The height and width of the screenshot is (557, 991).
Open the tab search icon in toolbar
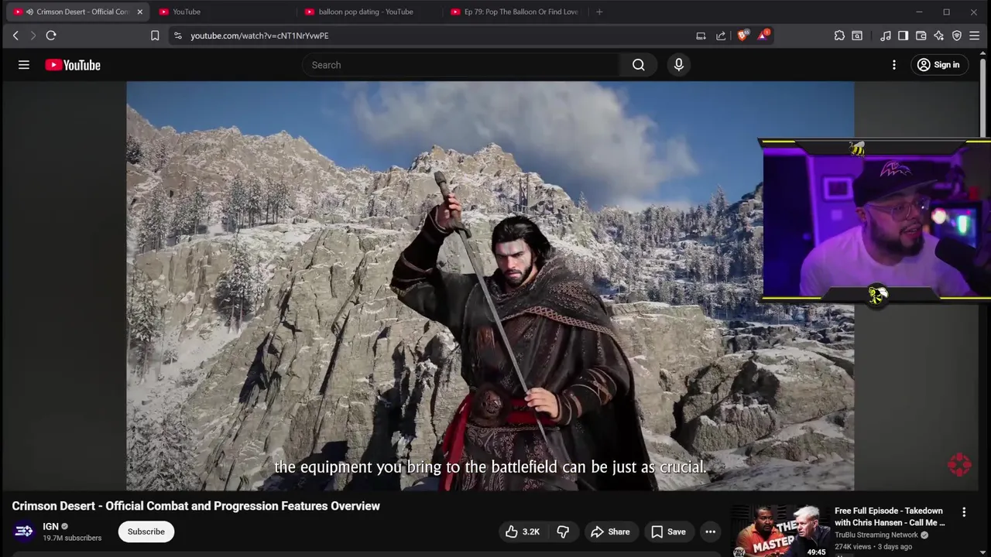coord(857,36)
